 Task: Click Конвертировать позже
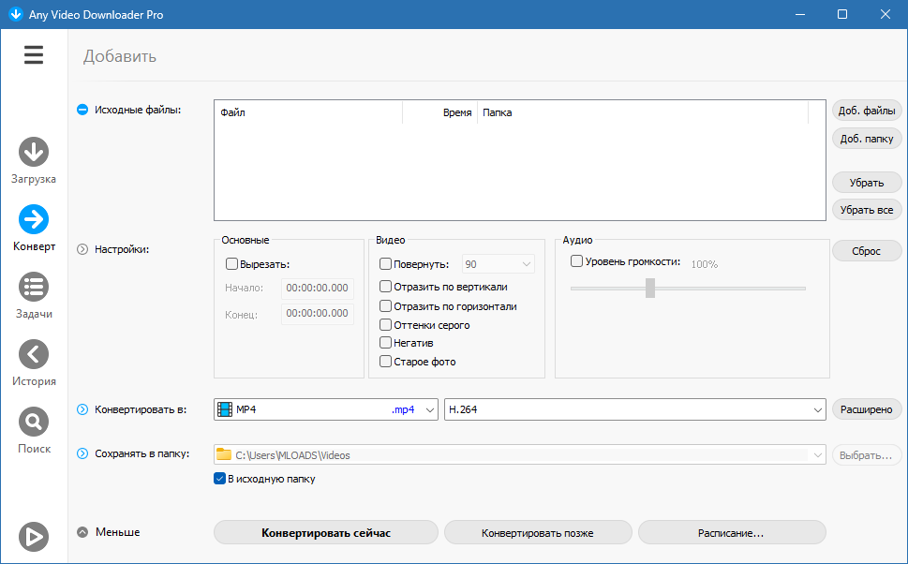pos(537,533)
